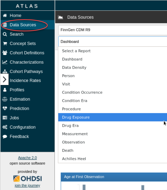Select the Measurement report

coord(113,134)
